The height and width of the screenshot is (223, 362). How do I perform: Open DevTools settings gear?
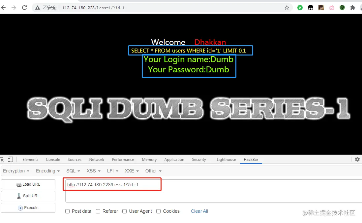357,159
